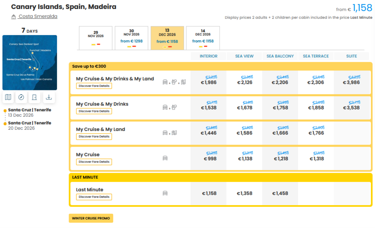Select the €1,158 Last Minute Interior fare
The image size is (375, 228).
pos(209,193)
